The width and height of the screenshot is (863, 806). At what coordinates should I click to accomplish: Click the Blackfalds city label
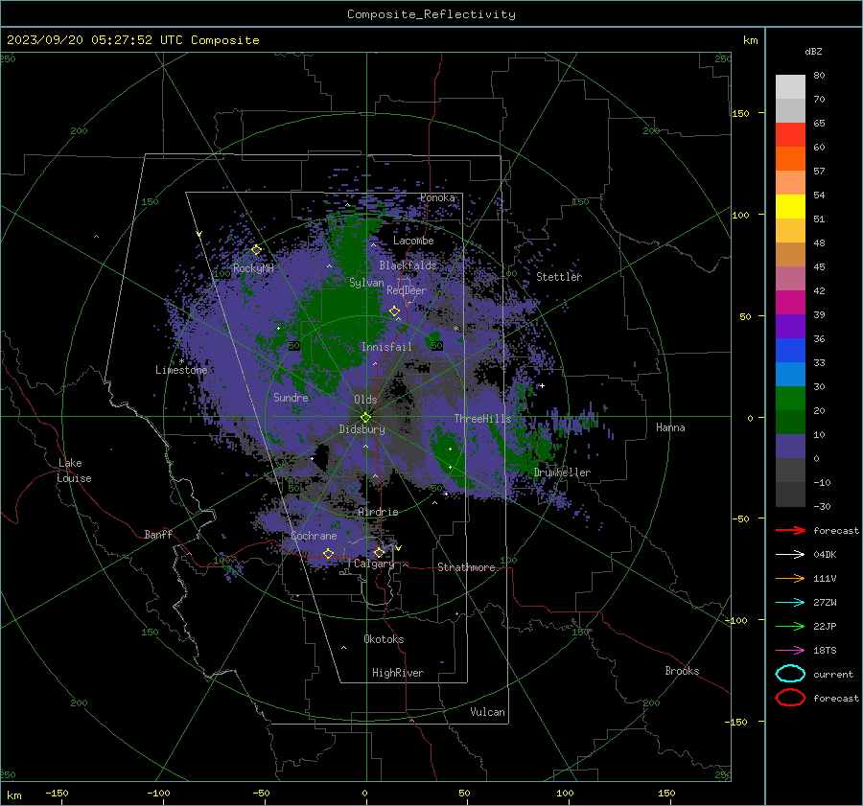[x=408, y=265]
